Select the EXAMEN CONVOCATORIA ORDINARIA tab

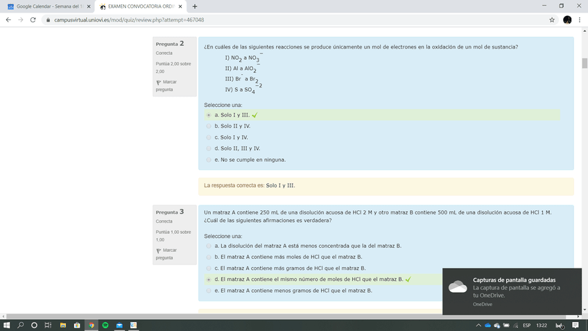click(141, 6)
